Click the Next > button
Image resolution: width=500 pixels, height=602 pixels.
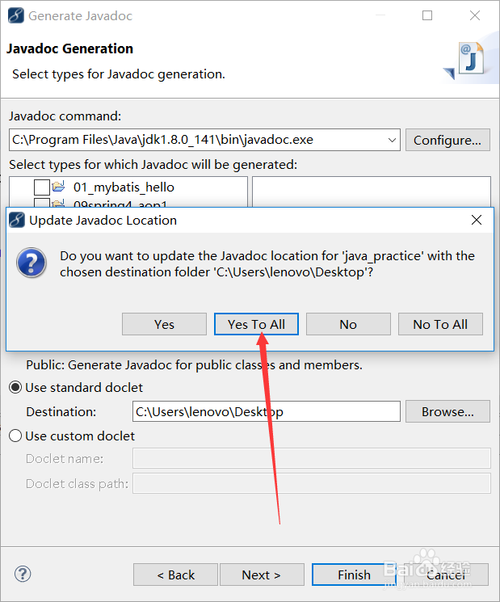(x=262, y=575)
